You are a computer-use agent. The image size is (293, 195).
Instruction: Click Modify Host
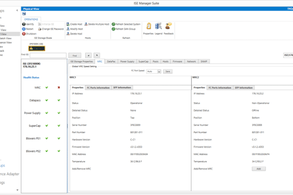click(x=75, y=29)
